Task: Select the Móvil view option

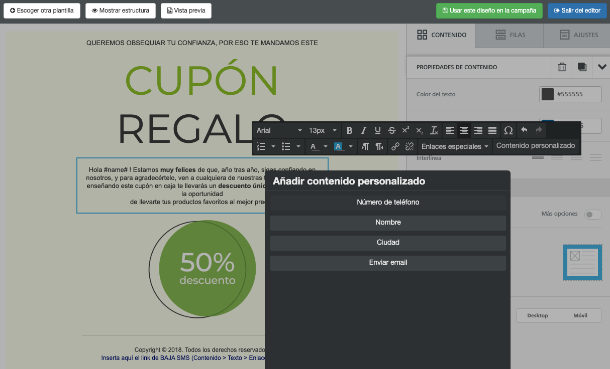Action: (580, 315)
